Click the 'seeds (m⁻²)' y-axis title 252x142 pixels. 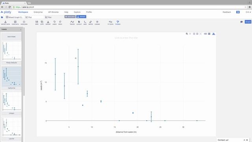pyautogui.click(x=41, y=86)
